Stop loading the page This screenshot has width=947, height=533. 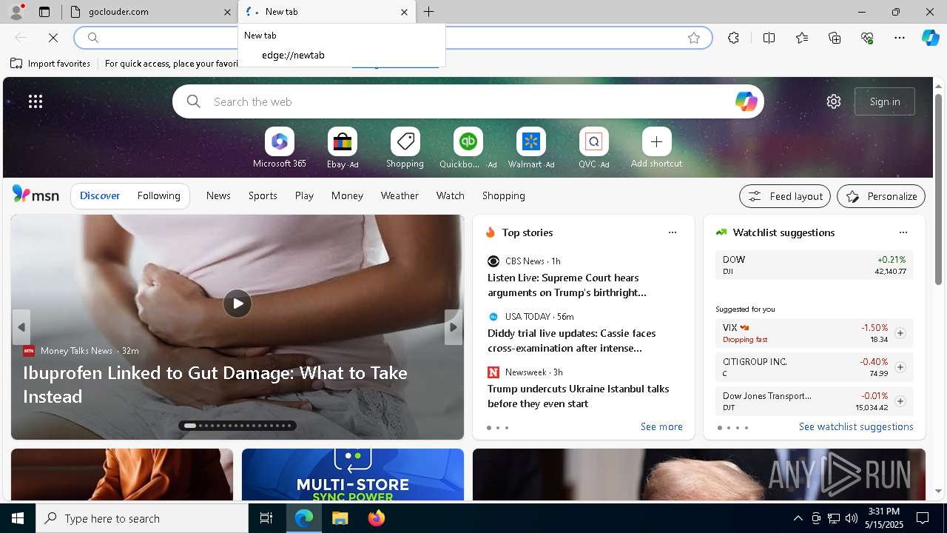coord(53,38)
